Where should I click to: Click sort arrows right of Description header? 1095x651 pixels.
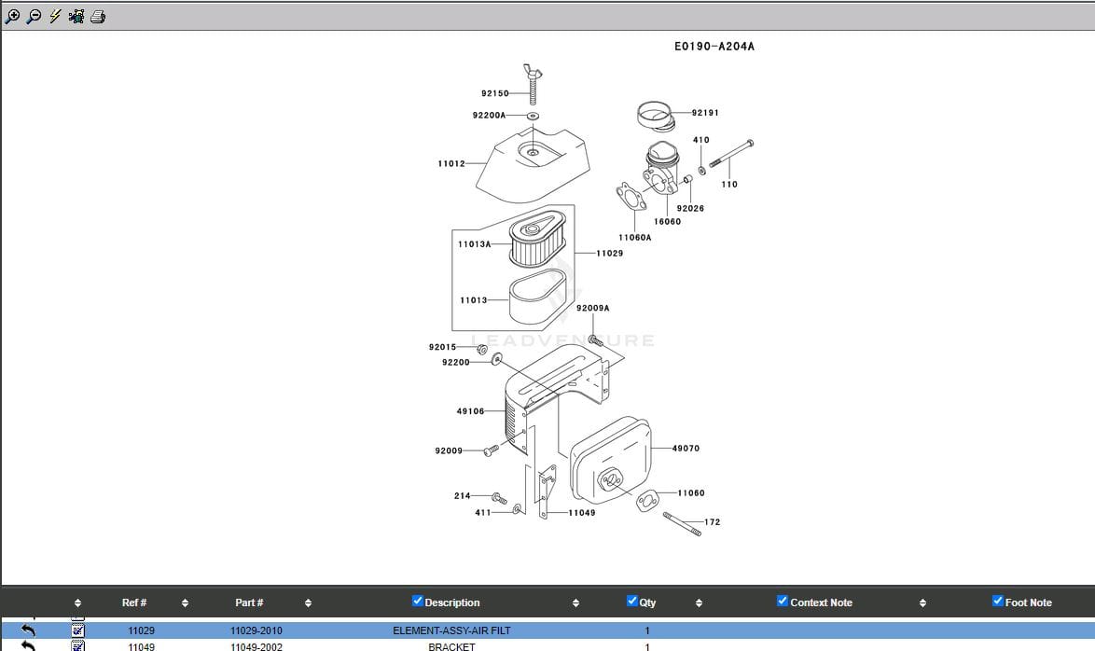[575, 603]
